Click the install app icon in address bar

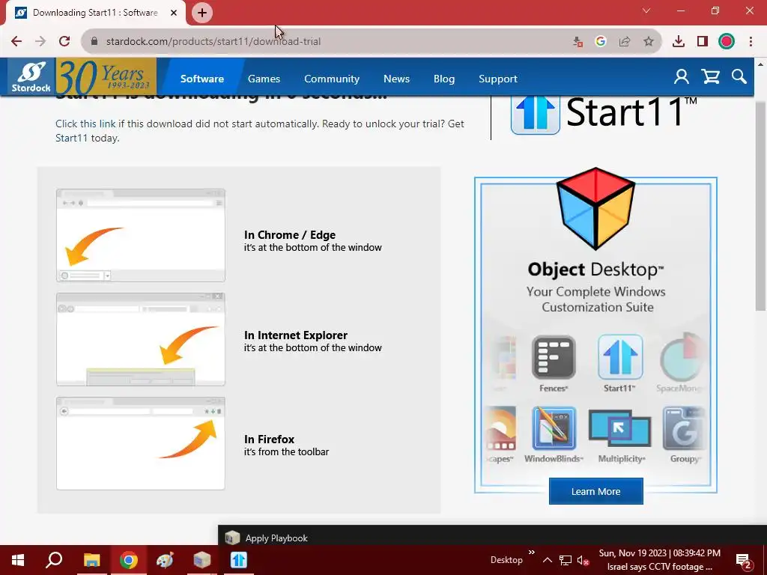coord(577,42)
